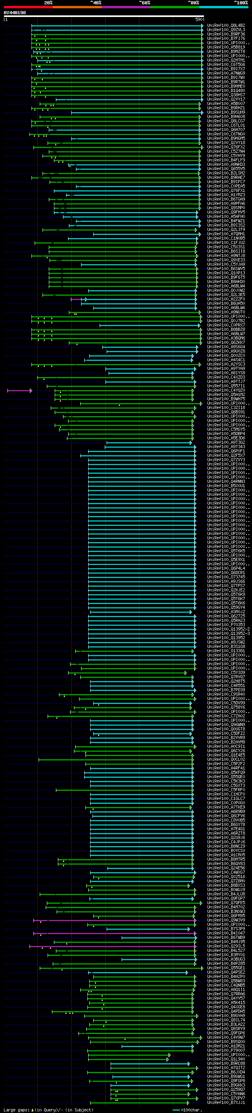Screen dimensions: 252x1113
Task: Open hit UniRef100_Q8LC67
Action: coord(226,121)
